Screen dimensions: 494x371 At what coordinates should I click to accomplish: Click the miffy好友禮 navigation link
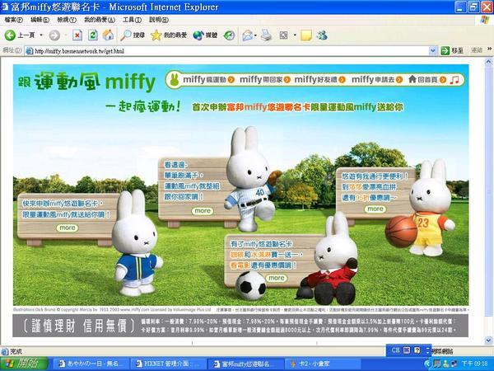tap(319, 79)
